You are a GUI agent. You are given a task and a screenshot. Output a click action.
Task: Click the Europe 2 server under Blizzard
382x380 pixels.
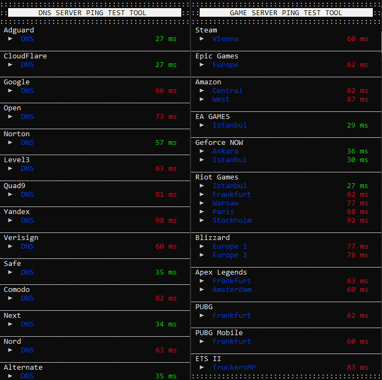point(229,255)
